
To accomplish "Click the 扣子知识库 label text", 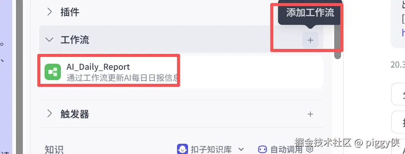I will pos(211,149).
